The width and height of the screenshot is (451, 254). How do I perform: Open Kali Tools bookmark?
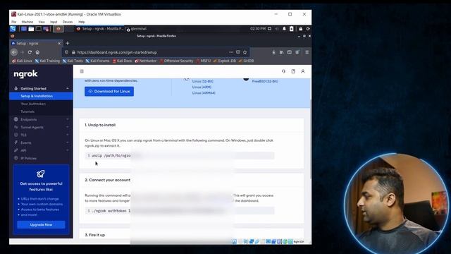(73, 61)
